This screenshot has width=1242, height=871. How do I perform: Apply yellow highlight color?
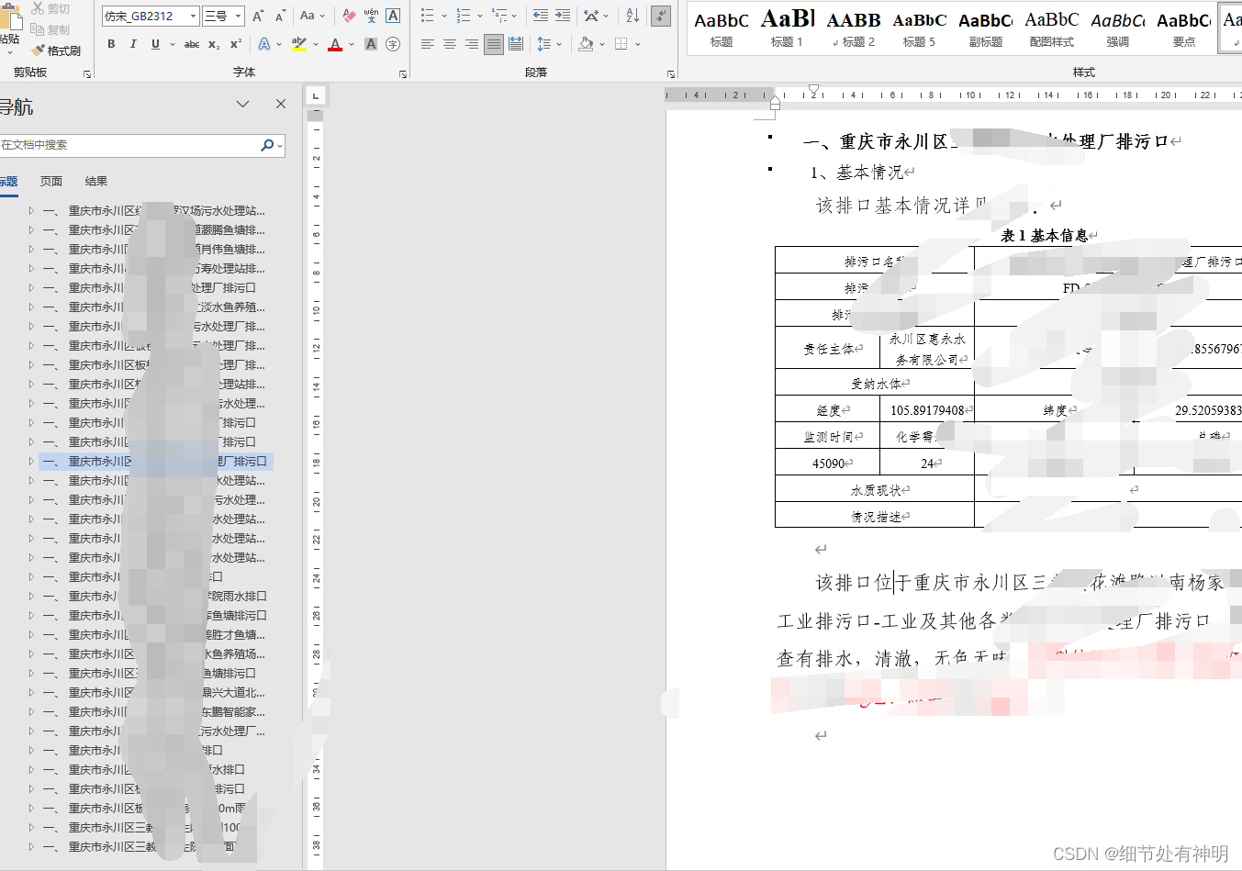pos(299,43)
